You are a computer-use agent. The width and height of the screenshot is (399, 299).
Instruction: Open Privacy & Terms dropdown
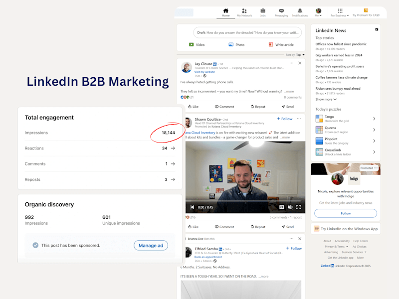coord(336,247)
